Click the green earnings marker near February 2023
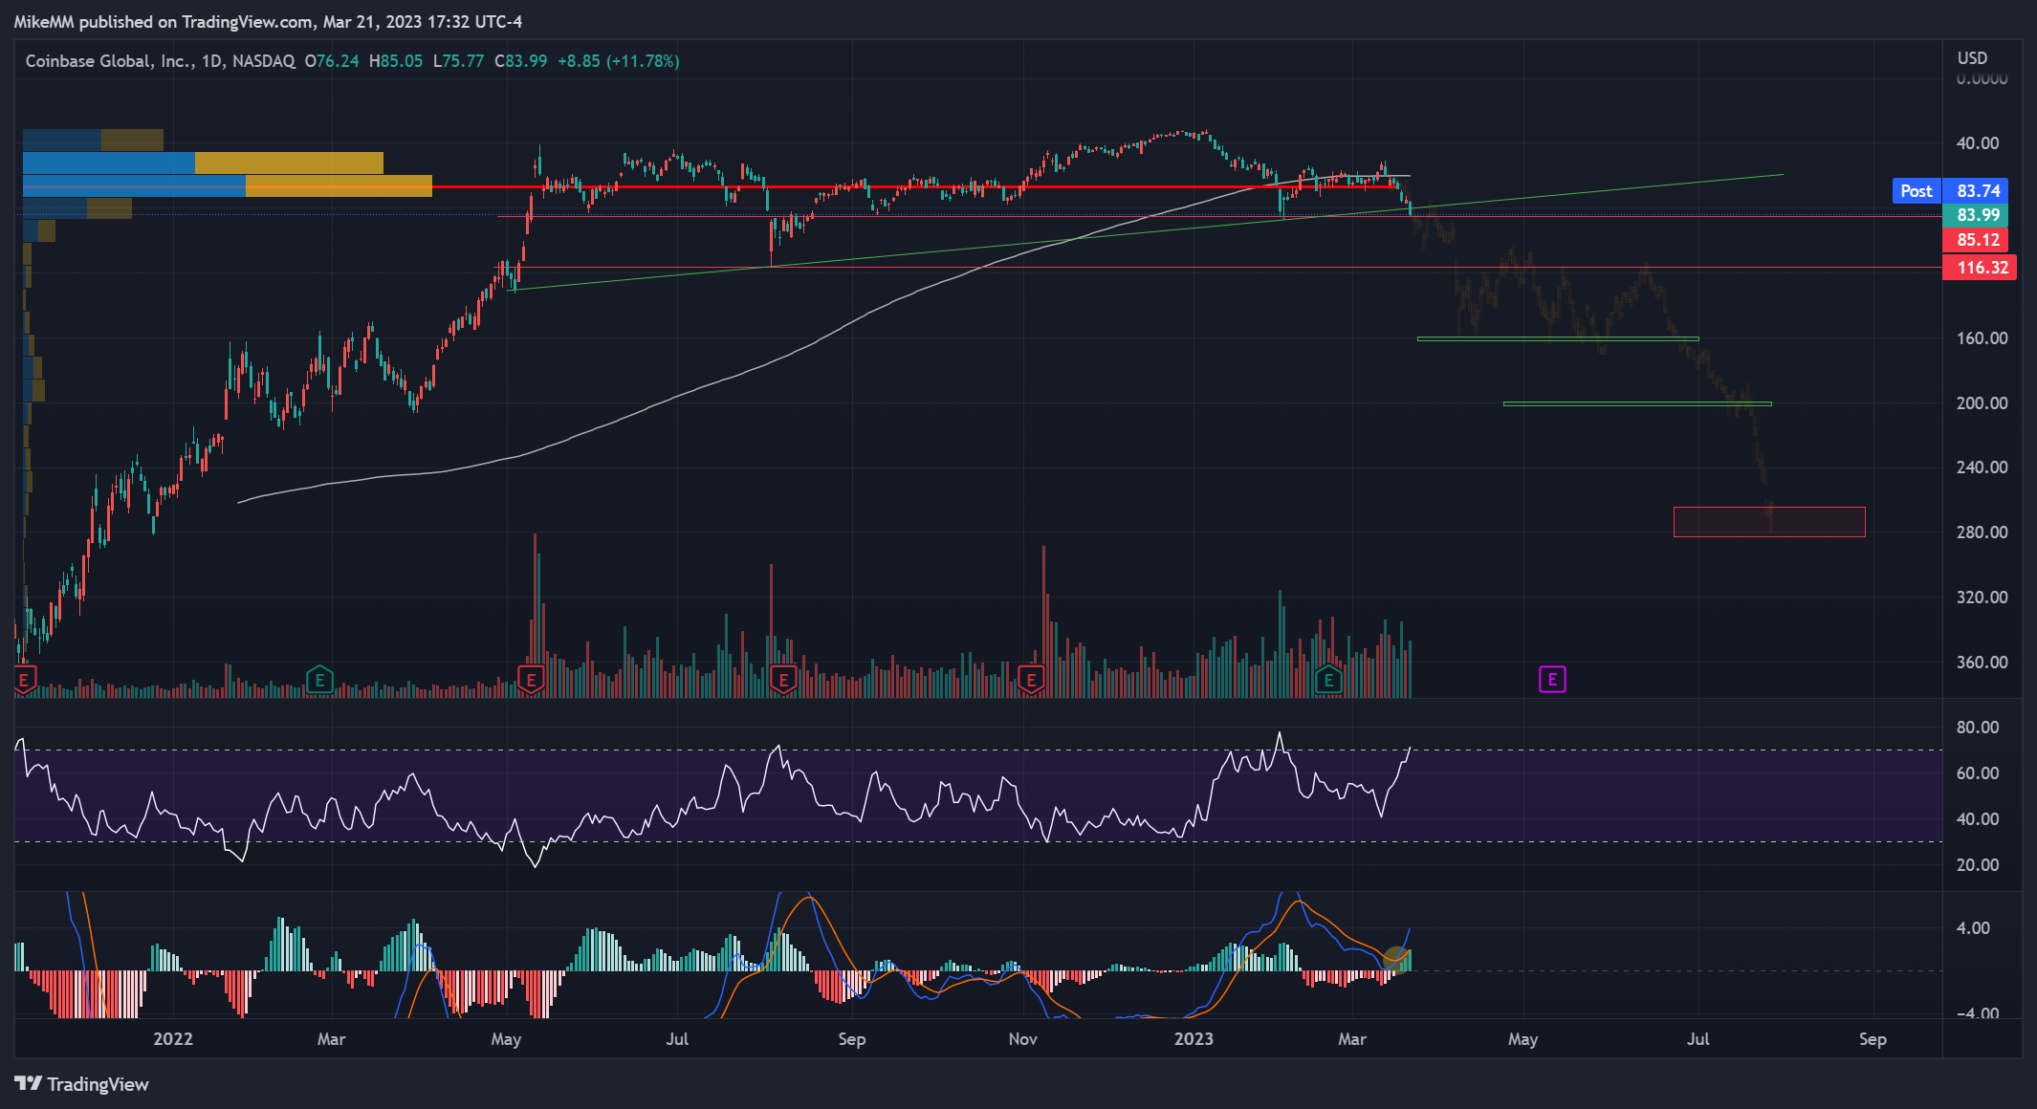 (x=1328, y=681)
